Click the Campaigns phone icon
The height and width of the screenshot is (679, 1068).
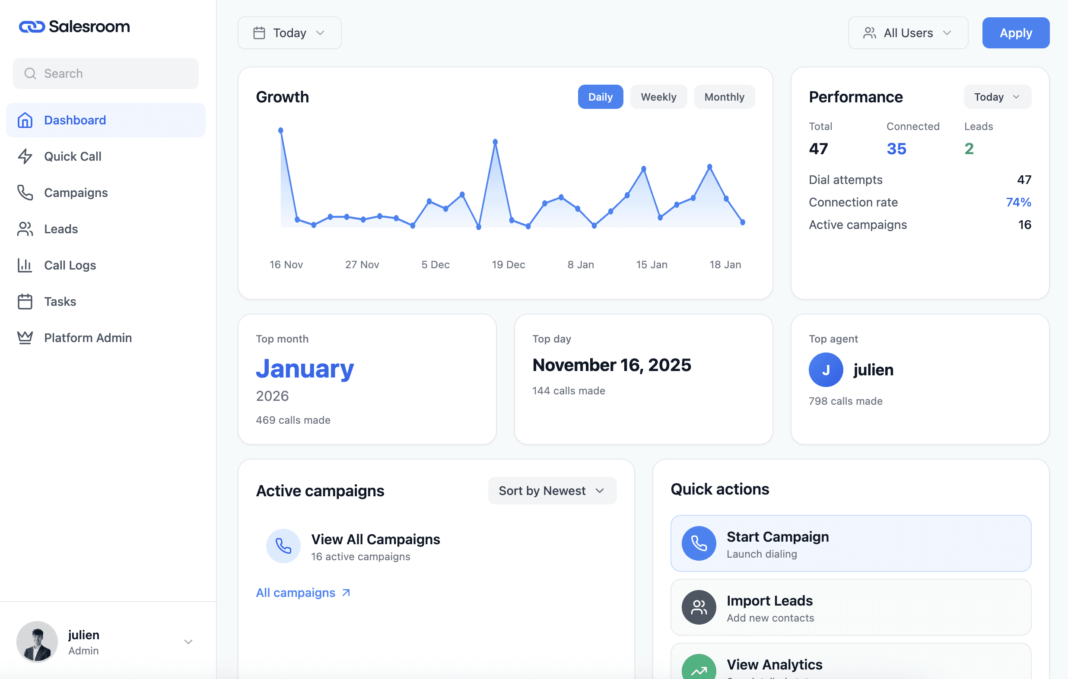pos(25,193)
